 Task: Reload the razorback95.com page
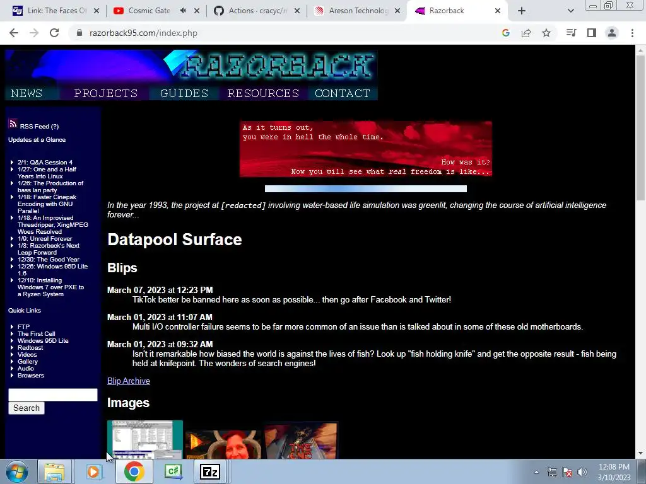[x=54, y=33]
